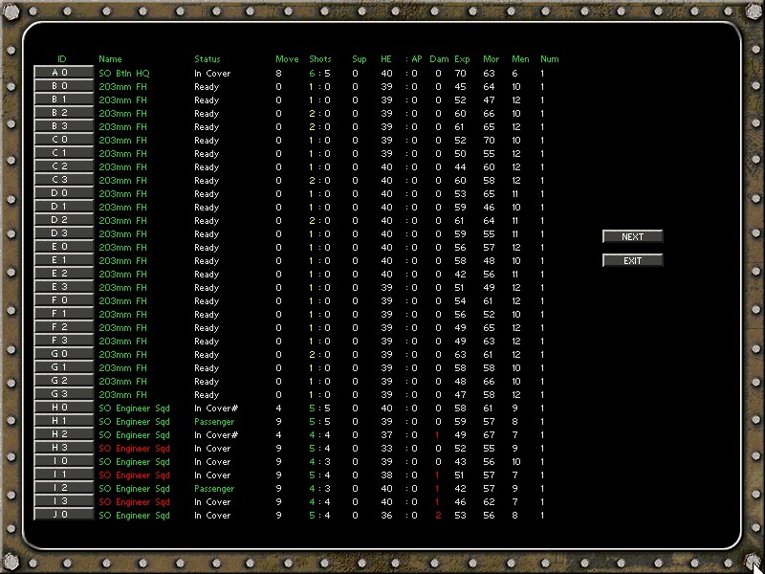Viewport: 765px width, 574px height.
Task: Choose unit ID button B2
Action: point(63,113)
